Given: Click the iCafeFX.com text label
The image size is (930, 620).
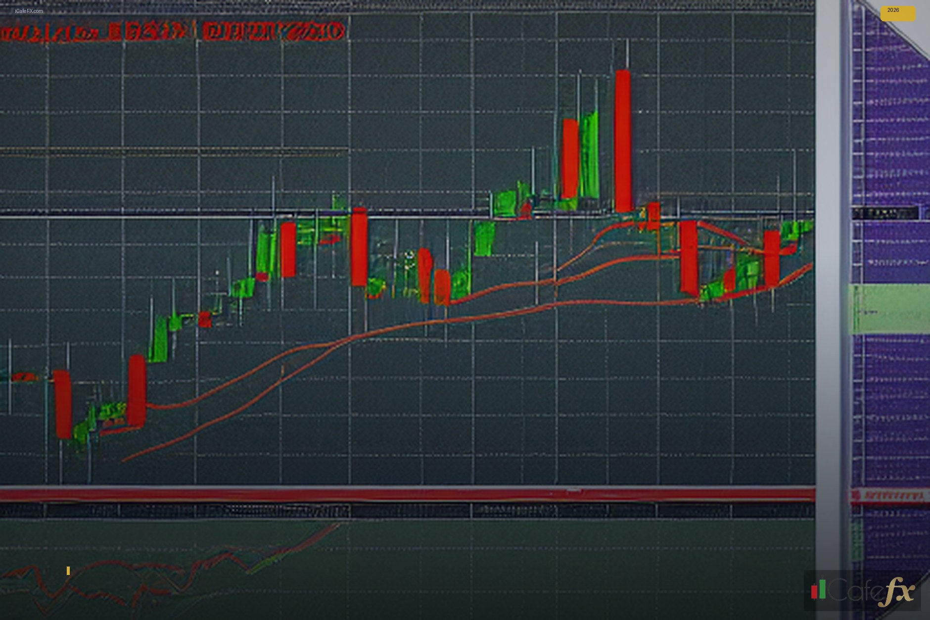Looking at the screenshot, I should pos(29,11).
